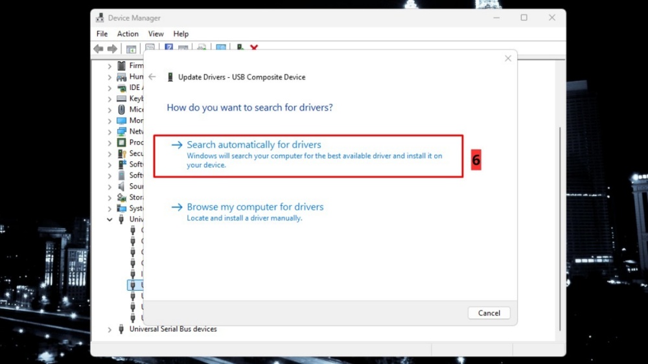The width and height of the screenshot is (648, 364).
Task: Click the blue Help question-mark toolbar icon
Action: (x=168, y=48)
